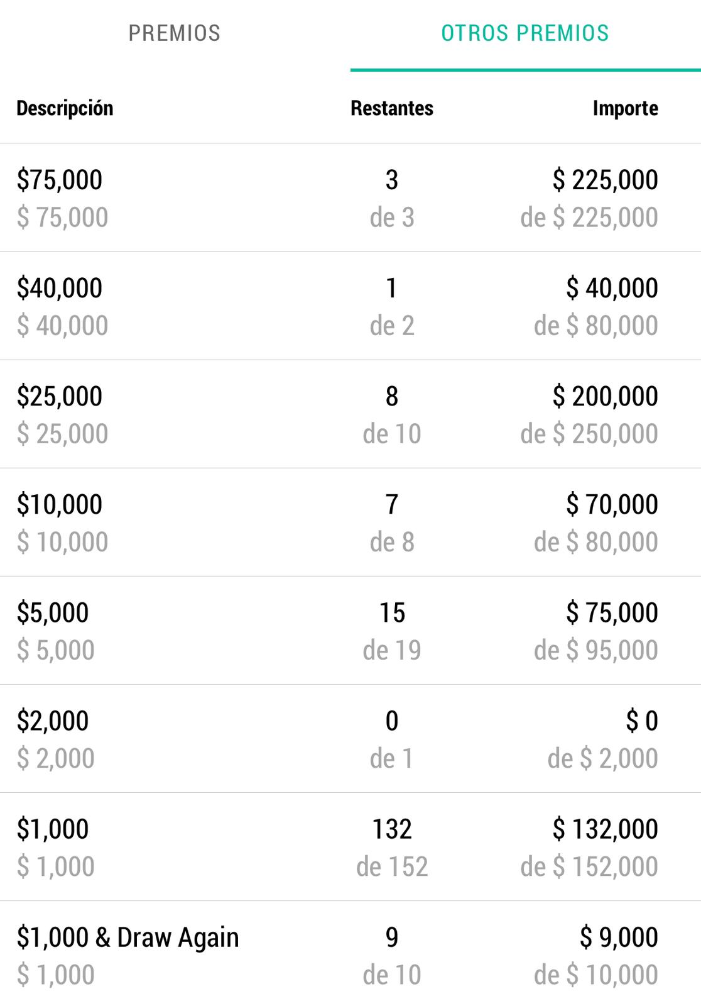Open the $2,000 prize row
The height and width of the screenshot is (1006, 701).
tap(350, 739)
